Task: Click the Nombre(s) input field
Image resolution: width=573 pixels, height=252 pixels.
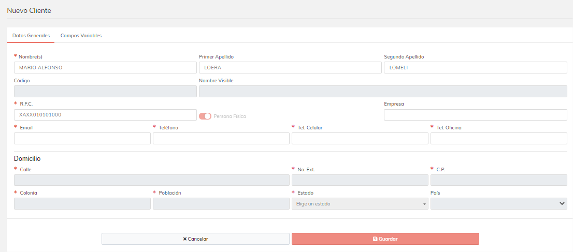Action: tap(105, 68)
